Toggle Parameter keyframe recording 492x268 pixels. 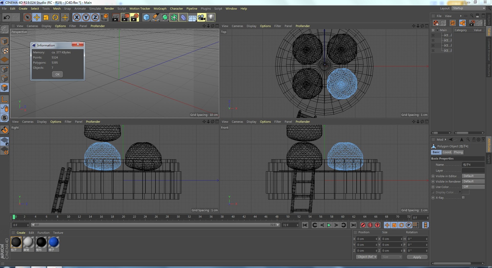(409, 225)
